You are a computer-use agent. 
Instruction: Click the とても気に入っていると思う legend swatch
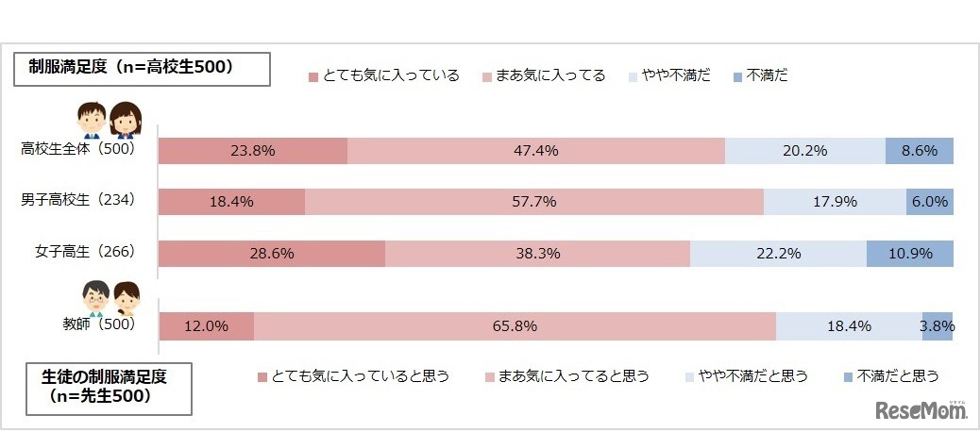pyautogui.click(x=262, y=377)
